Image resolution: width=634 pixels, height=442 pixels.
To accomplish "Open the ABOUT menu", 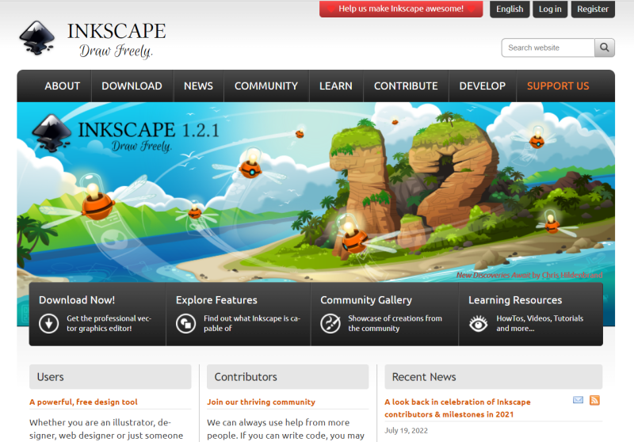I will (63, 86).
